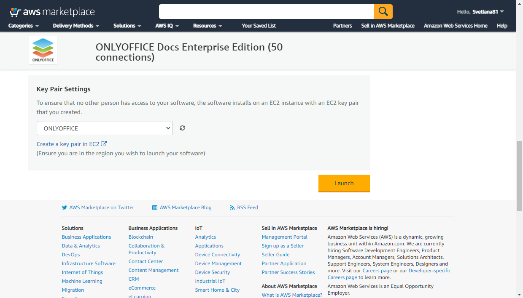Expand the Categories menu
Viewport: 523px width, 298px height.
coord(24,26)
